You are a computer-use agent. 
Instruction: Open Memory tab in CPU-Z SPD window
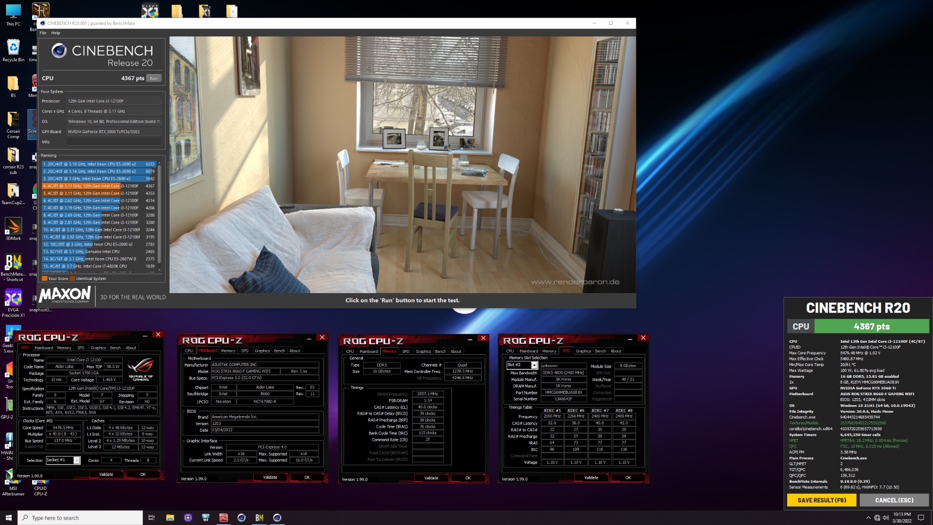(549, 351)
